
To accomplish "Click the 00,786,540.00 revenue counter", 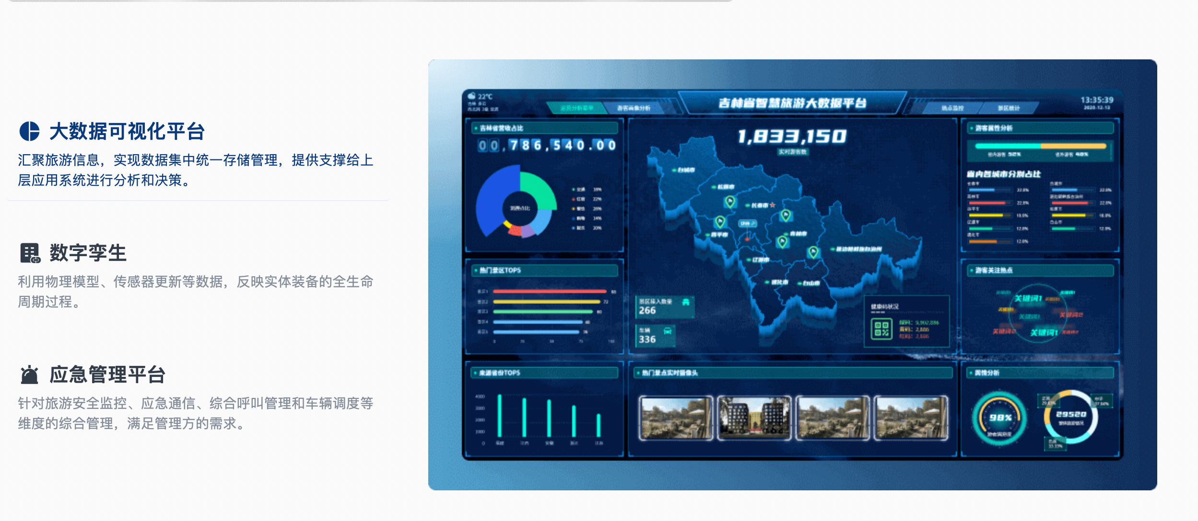I will tap(547, 145).
